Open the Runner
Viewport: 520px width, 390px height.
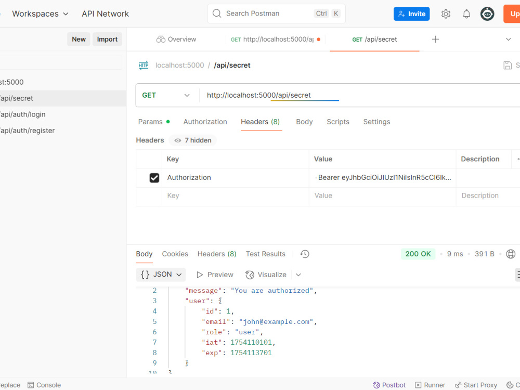pyautogui.click(x=430, y=385)
